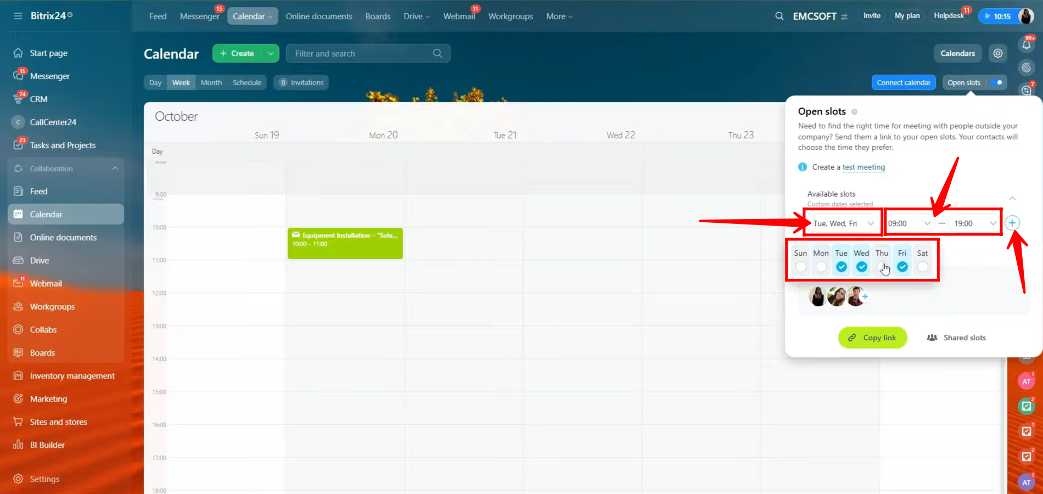Viewport: 1043px width, 494px height.
Task: Open the Workgroups top menu item
Action: (x=511, y=16)
